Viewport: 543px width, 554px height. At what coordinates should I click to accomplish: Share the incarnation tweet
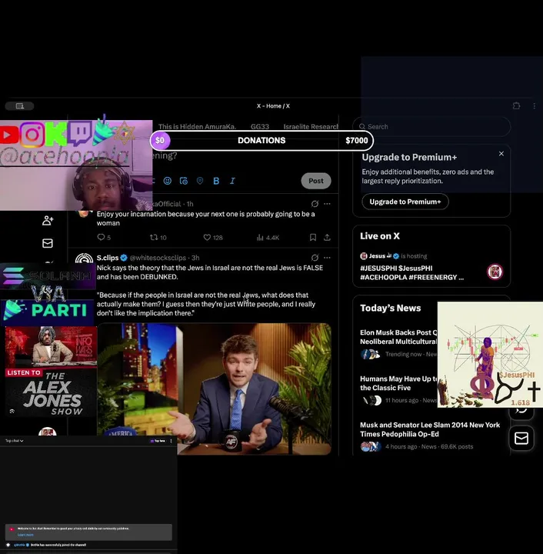[x=328, y=238]
